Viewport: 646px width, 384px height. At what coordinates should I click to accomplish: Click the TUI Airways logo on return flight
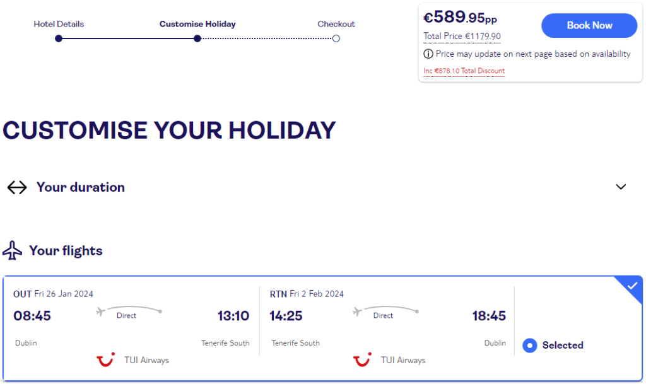362,359
